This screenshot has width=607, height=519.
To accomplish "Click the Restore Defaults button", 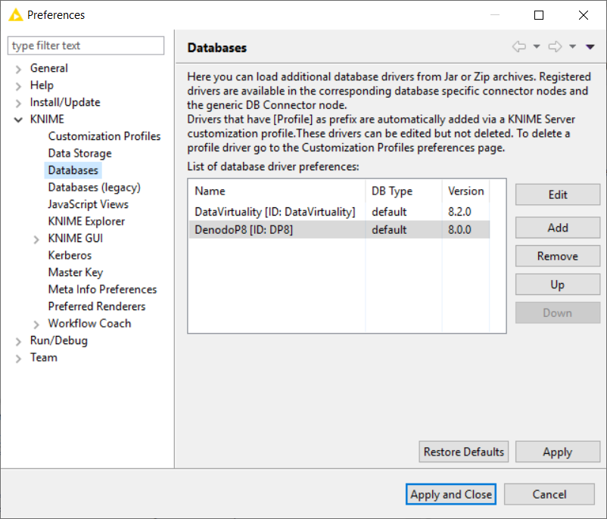I will (464, 452).
